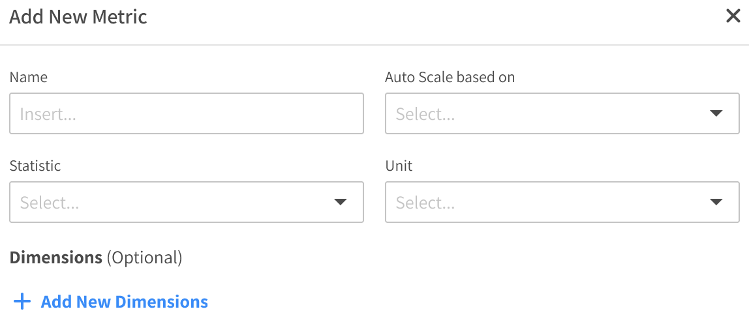
Task: Click the (Optional) text next to Dimensions
Action: click(x=144, y=257)
